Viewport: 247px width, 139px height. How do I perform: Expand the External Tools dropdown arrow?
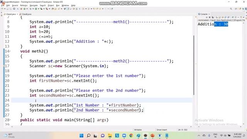(49, 9)
